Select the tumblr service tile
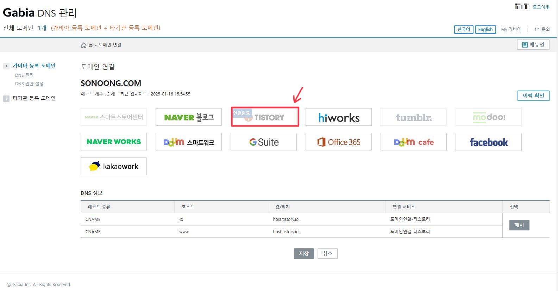Viewport: 558px width, 291px height. pyautogui.click(x=414, y=117)
